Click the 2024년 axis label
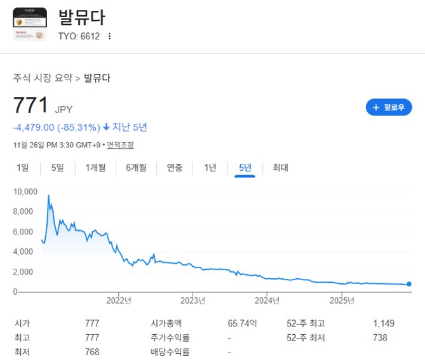Viewport: 425px width, 364px height. [x=267, y=300]
